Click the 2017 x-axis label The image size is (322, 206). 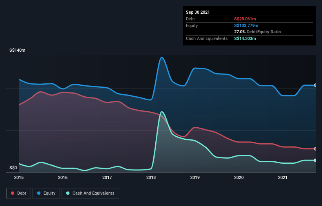[x=107, y=177]
